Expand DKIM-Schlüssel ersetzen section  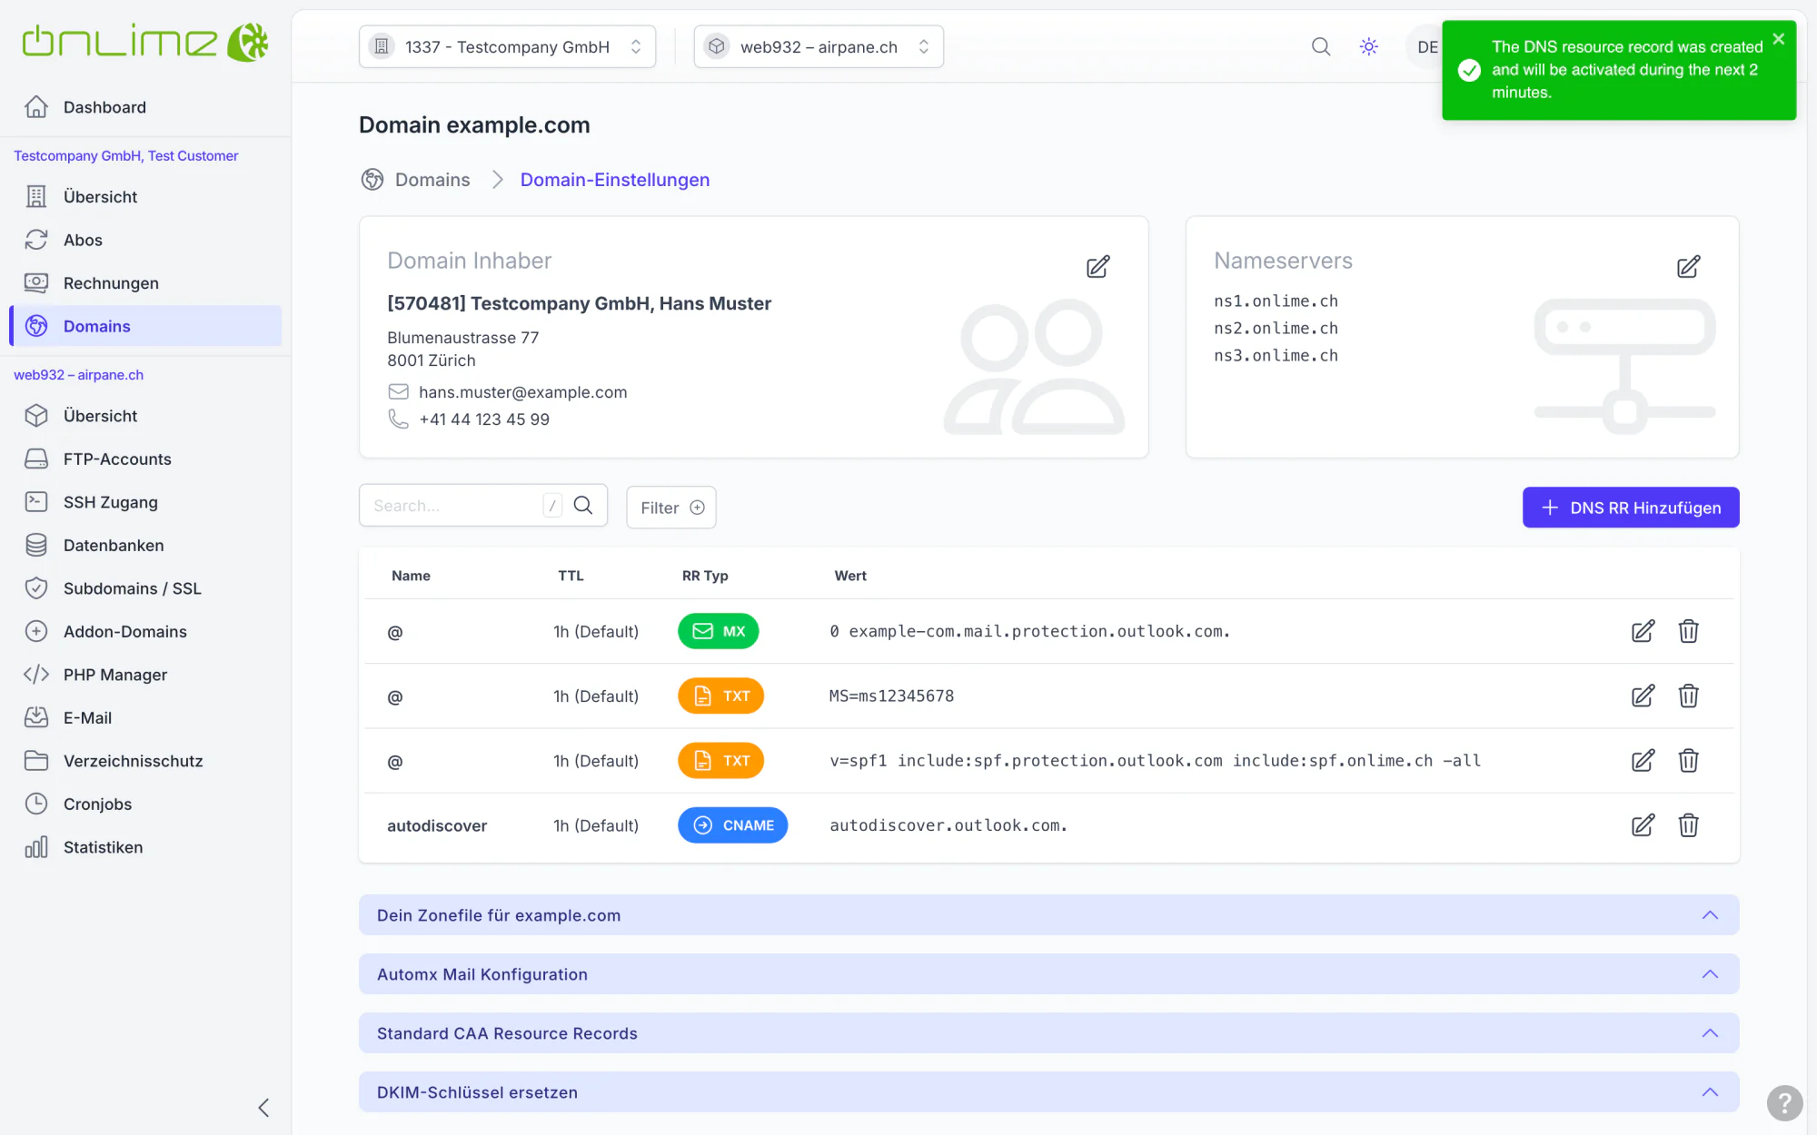[1048, 1091]
